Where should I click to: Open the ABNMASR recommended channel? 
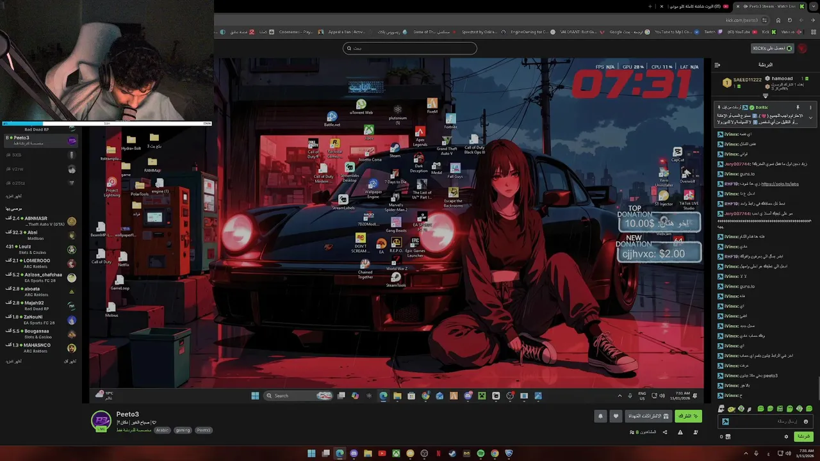point(41,222)
